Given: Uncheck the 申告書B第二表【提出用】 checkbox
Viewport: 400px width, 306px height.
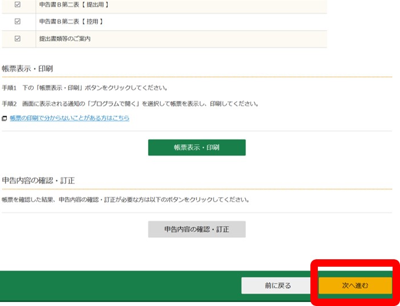Looking at the screenshot, I should [17, 5].
